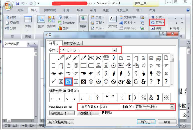Select the plain check mark symbol
The image size is (193, 130).
tap(53, 81)
